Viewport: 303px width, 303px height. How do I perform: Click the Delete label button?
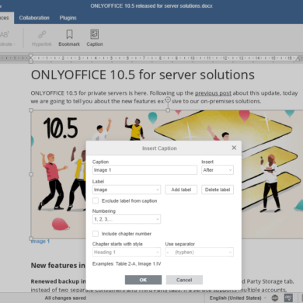pos(218,190)
